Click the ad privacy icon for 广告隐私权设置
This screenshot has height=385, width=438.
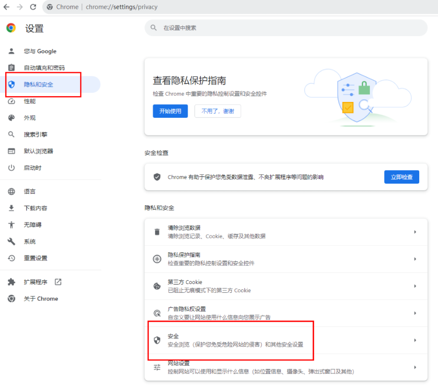click(157, 313)
